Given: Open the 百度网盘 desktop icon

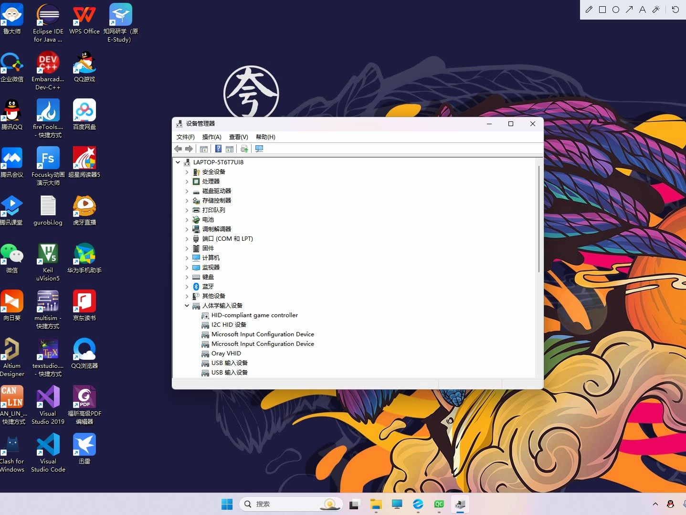Looking at the screenshot, I should point(84,115).
